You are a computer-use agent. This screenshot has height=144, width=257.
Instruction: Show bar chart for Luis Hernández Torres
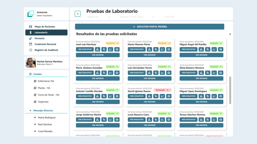149,73
